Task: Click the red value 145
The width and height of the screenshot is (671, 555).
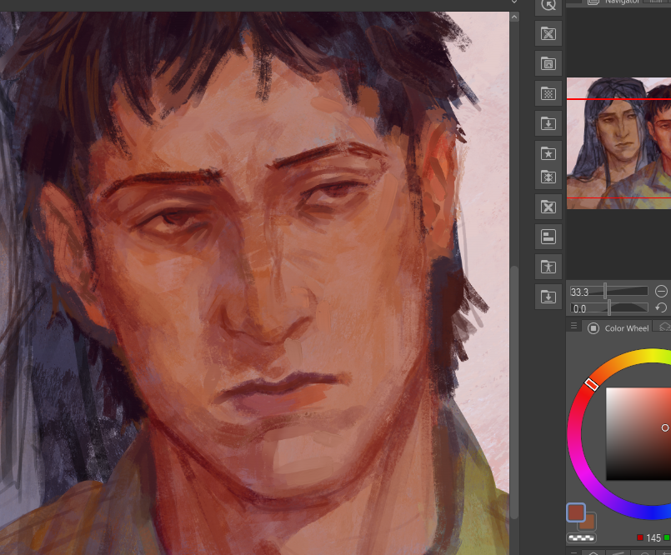Action: coord(653,537)
